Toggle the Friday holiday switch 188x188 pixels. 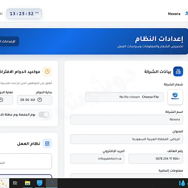tap(44, 115)
